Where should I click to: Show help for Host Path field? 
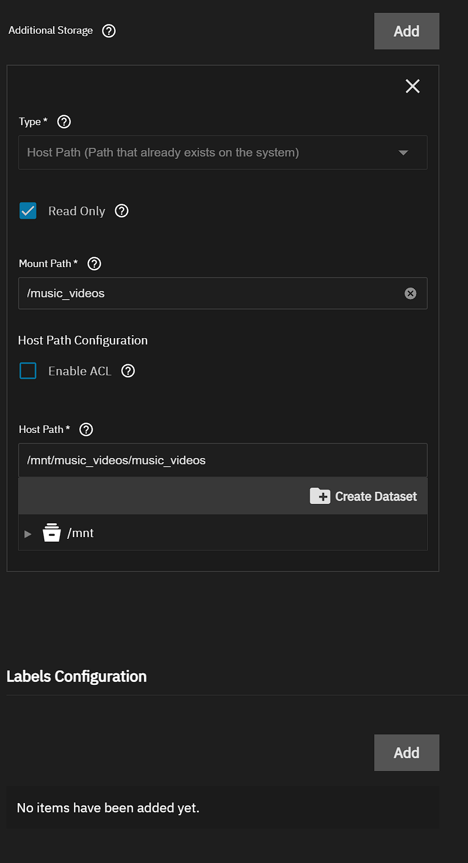coord(86,429)
